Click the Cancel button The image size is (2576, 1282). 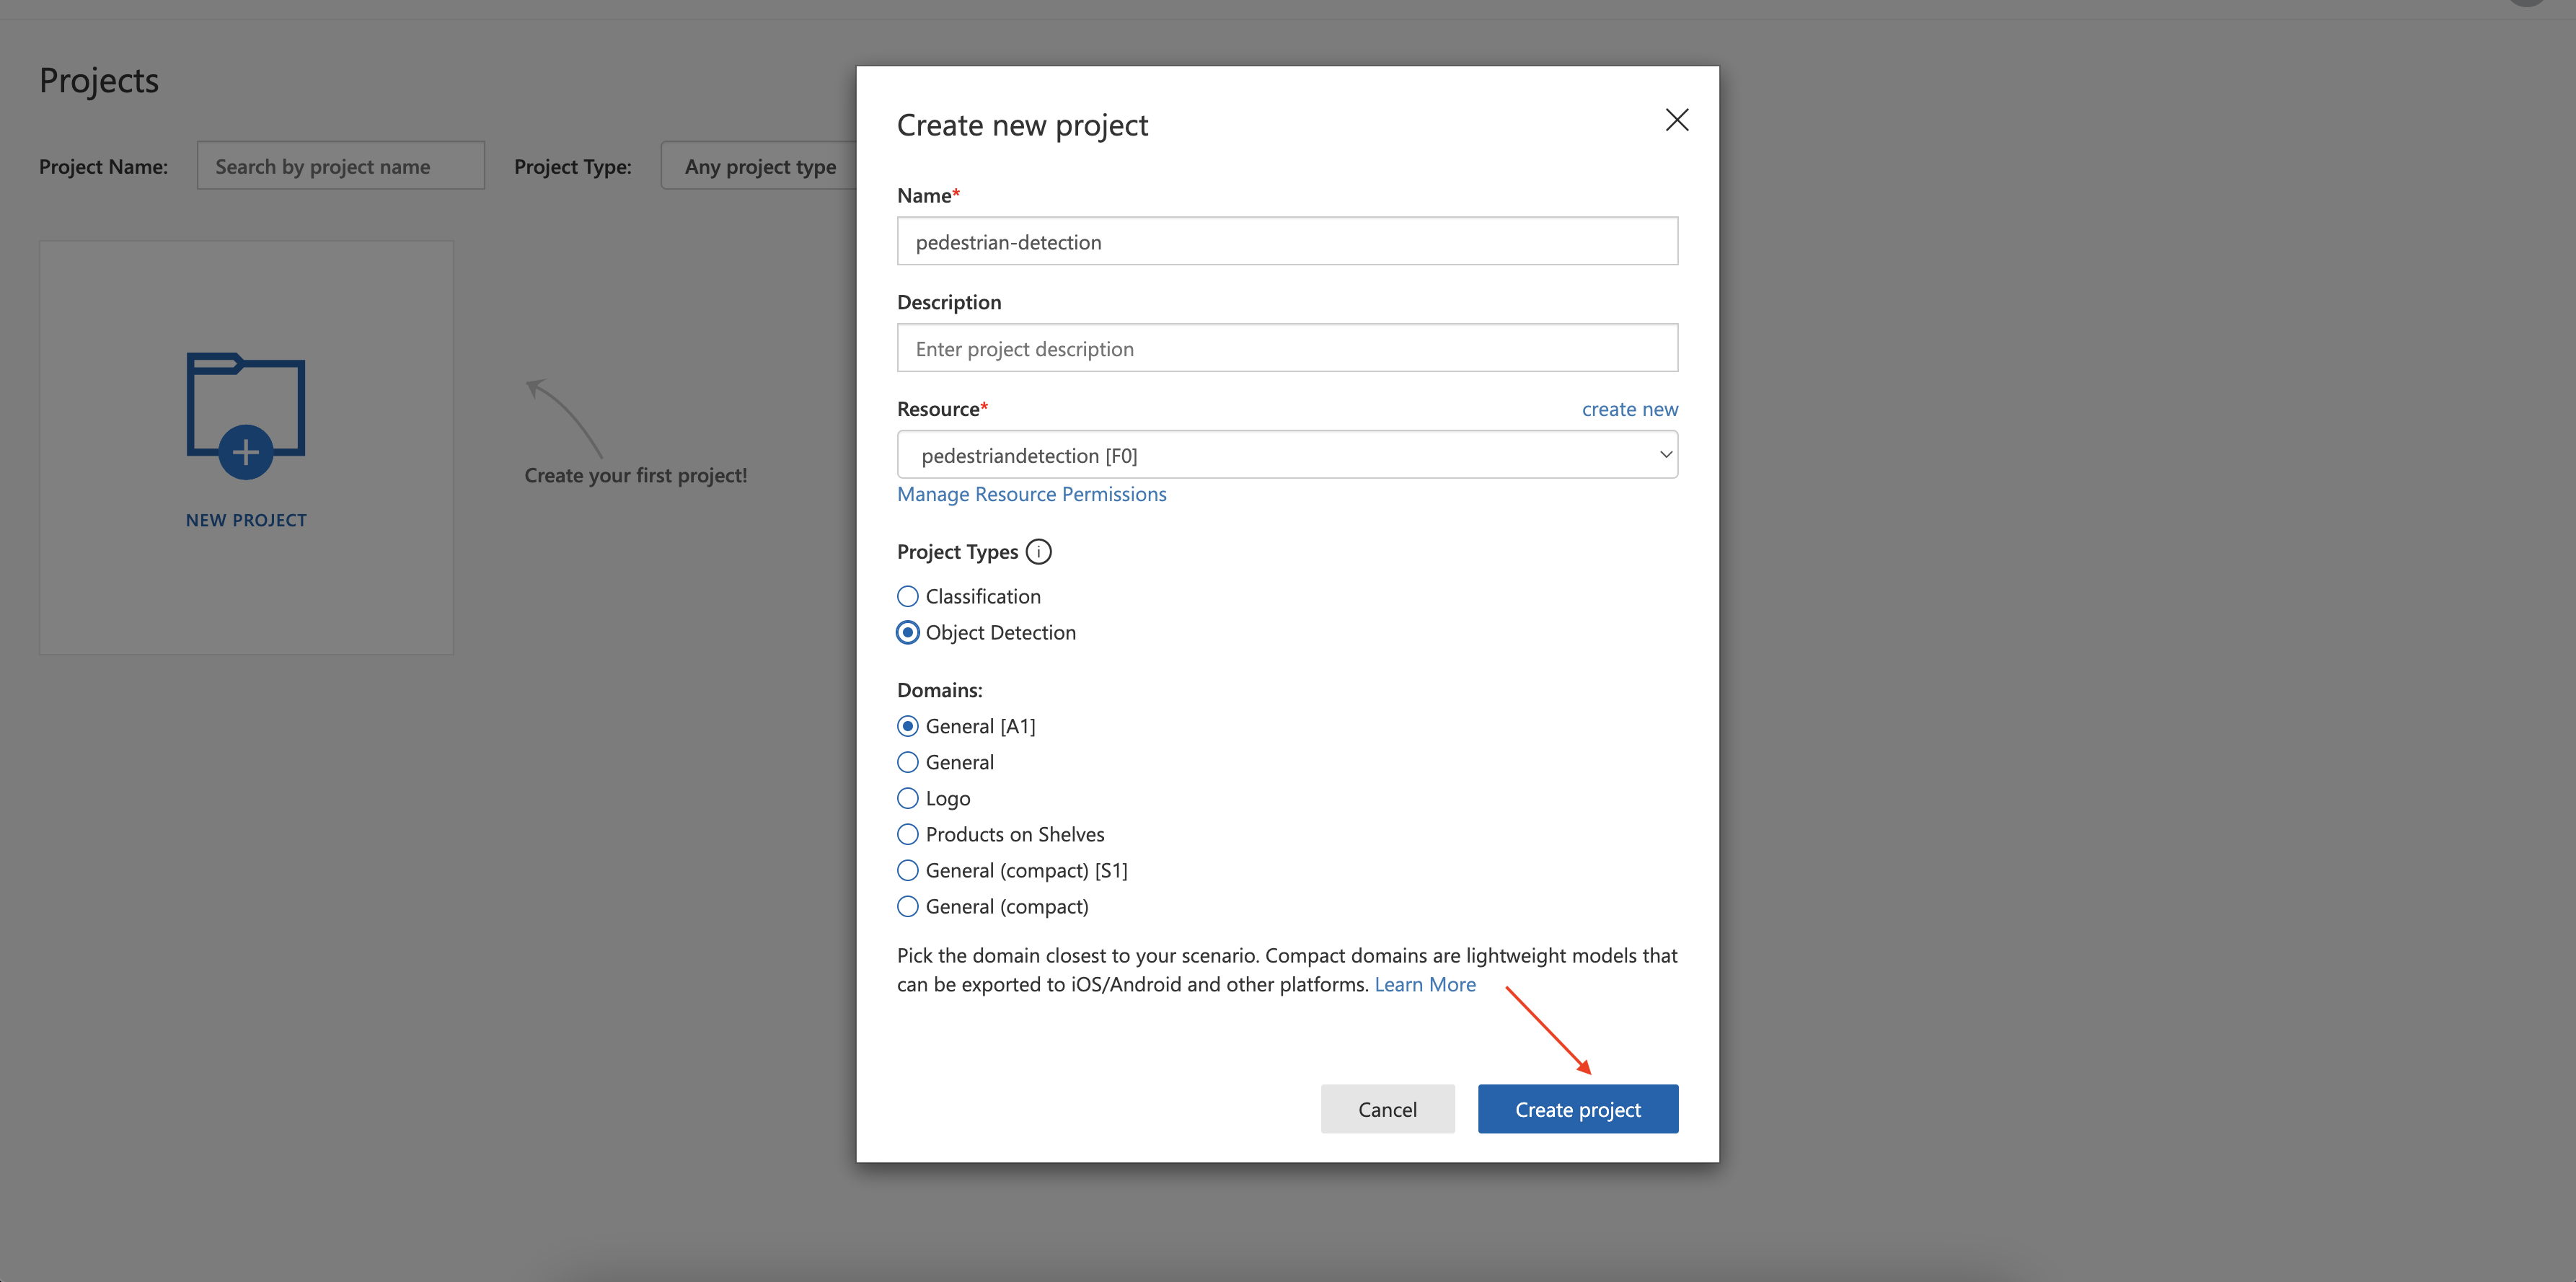pyautogui.click(x=1387, y=1109)
